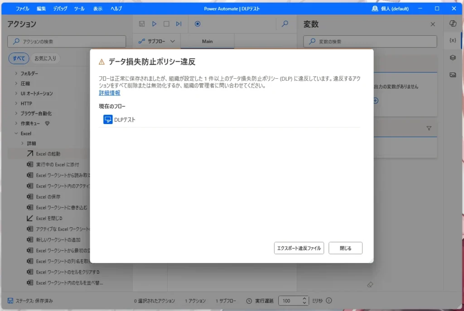Show お気に入り actions filter
The height and width of the screenshot is (311, 464).
point(45,58)
